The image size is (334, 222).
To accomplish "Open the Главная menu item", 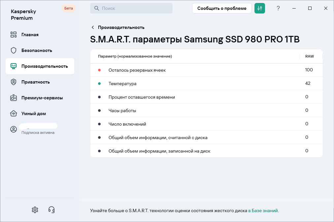I will point(30,35).
